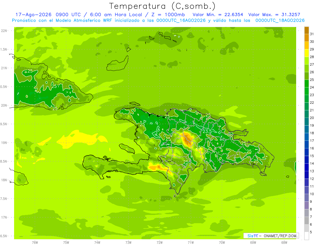Click legend value "22" on the color bar

312,102
